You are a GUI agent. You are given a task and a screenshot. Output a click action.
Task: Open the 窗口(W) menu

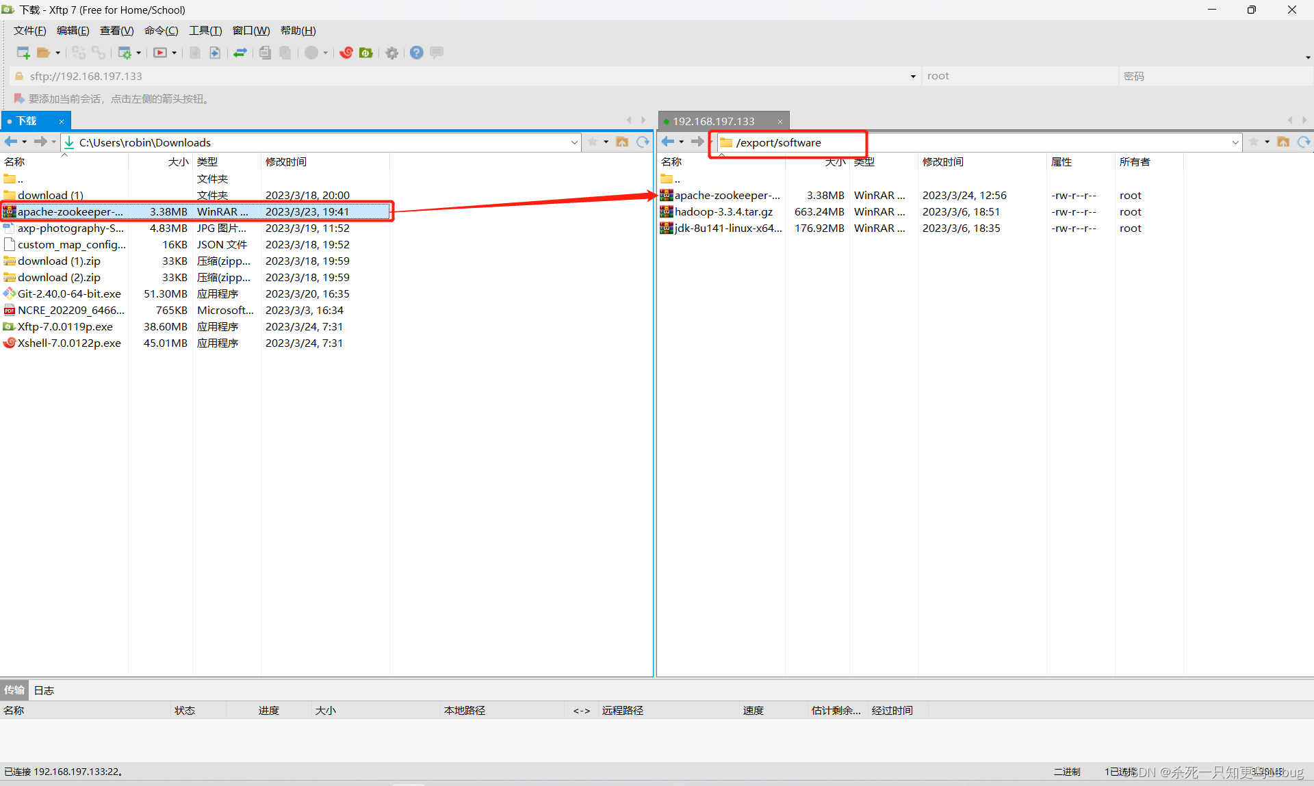point(251,31)
